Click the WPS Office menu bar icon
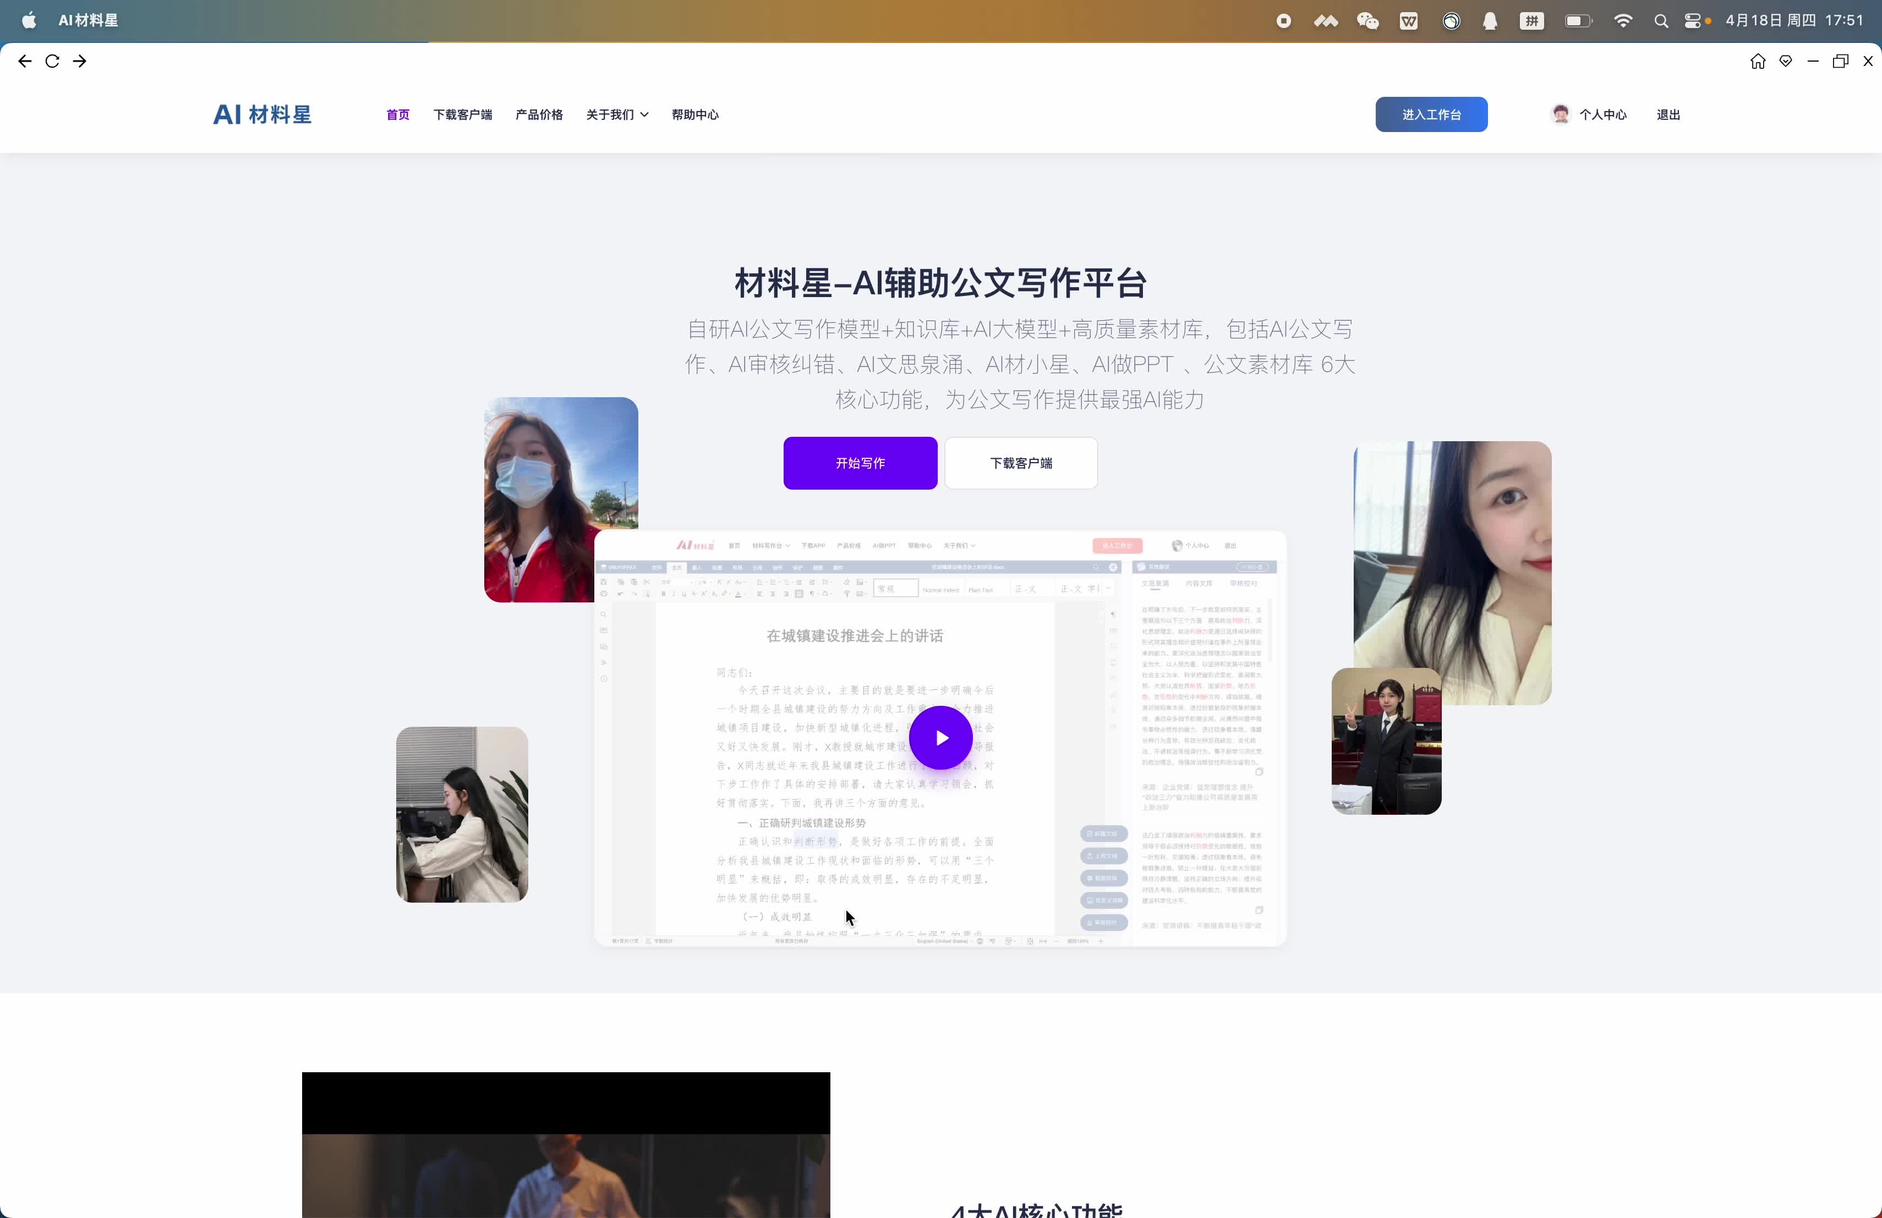This screenshot has width=1882, height=1218. point(1408,20)
